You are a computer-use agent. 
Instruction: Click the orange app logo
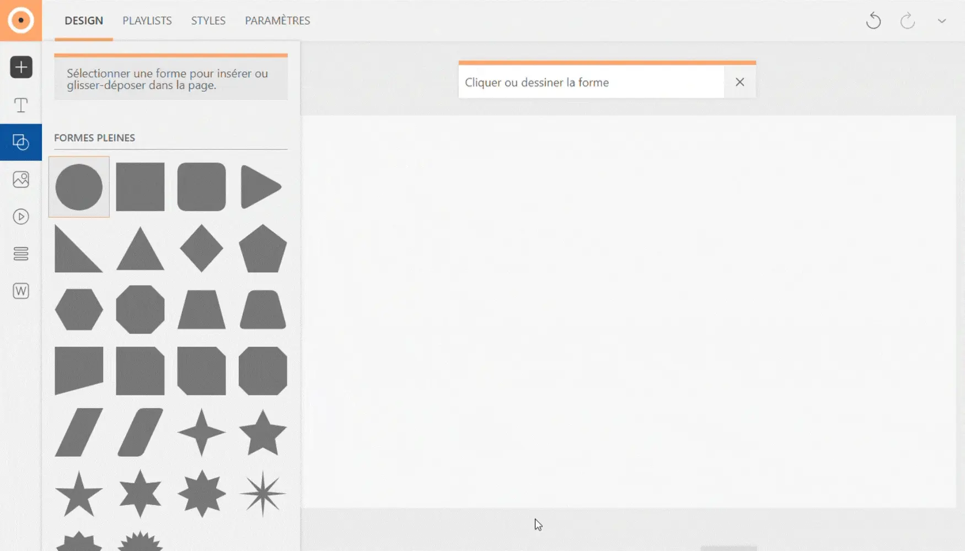click(x=21, y=20)
